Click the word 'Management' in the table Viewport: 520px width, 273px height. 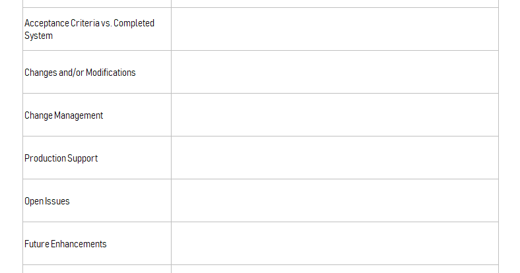(x=79, y=115)
